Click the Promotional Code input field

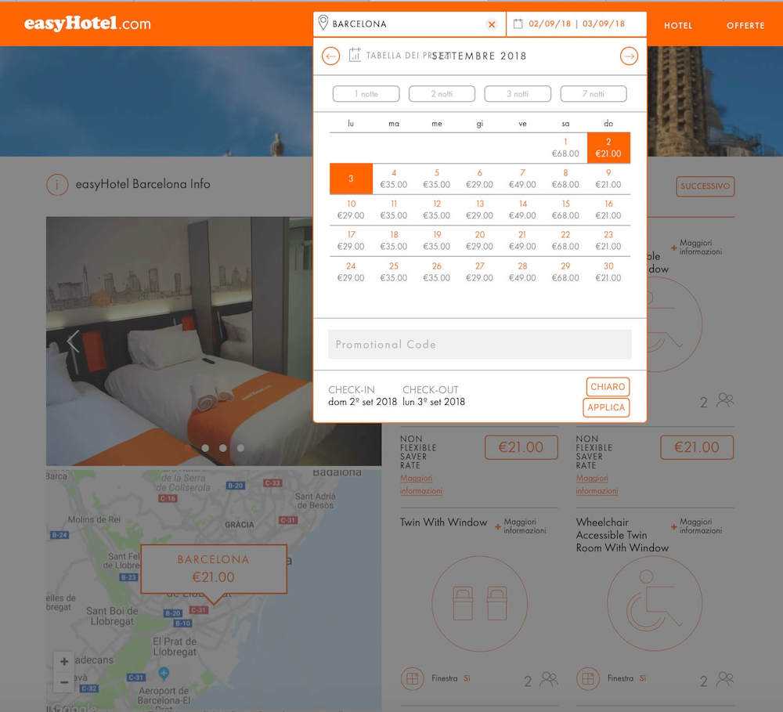click(479, 345)
